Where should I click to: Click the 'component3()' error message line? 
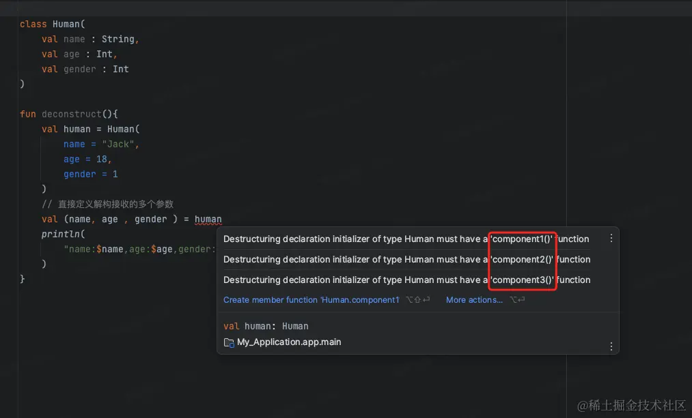point(406,280)
